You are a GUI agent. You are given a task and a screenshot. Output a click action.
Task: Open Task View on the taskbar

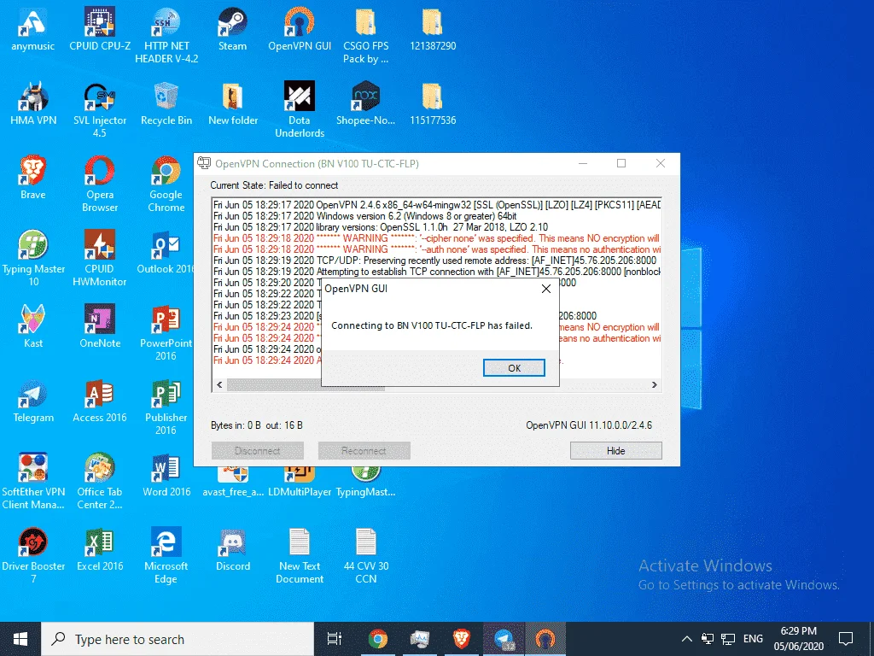pos(335,639)
